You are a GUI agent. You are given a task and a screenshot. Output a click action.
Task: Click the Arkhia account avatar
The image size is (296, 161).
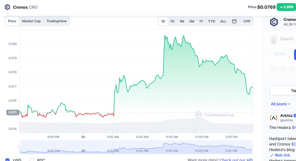coord(273,117)
